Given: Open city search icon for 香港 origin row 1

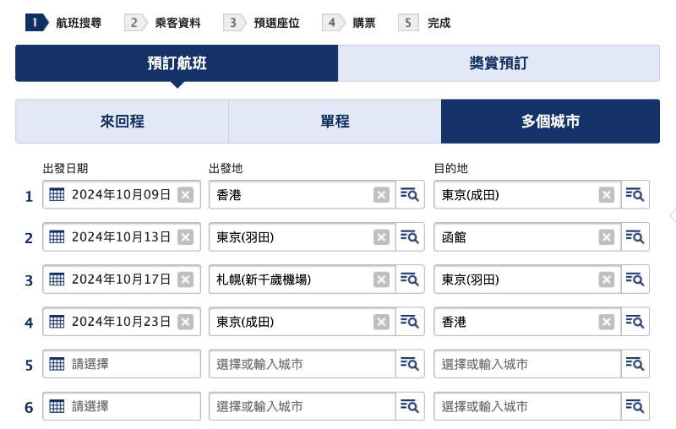Looking at the screenshot, I should click(410, 195).
